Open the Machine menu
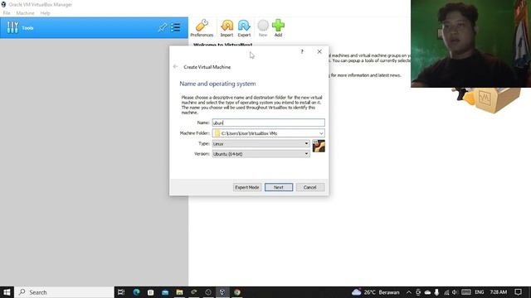 (25, 13)
